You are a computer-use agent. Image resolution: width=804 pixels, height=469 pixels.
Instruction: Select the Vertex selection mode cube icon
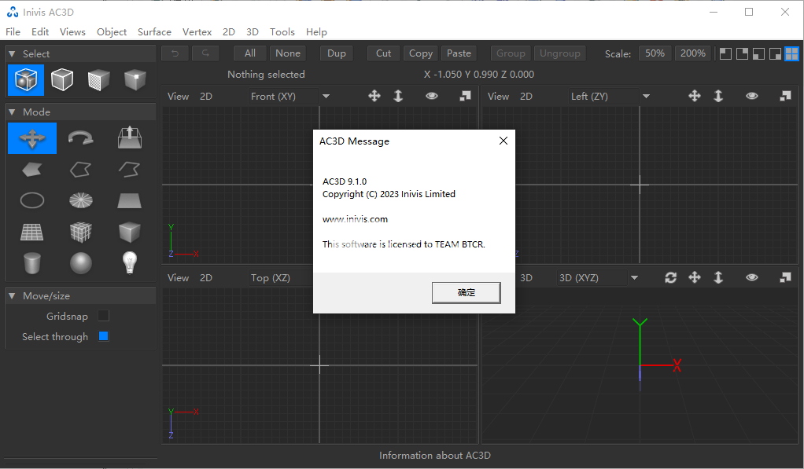tap(135, 80)
